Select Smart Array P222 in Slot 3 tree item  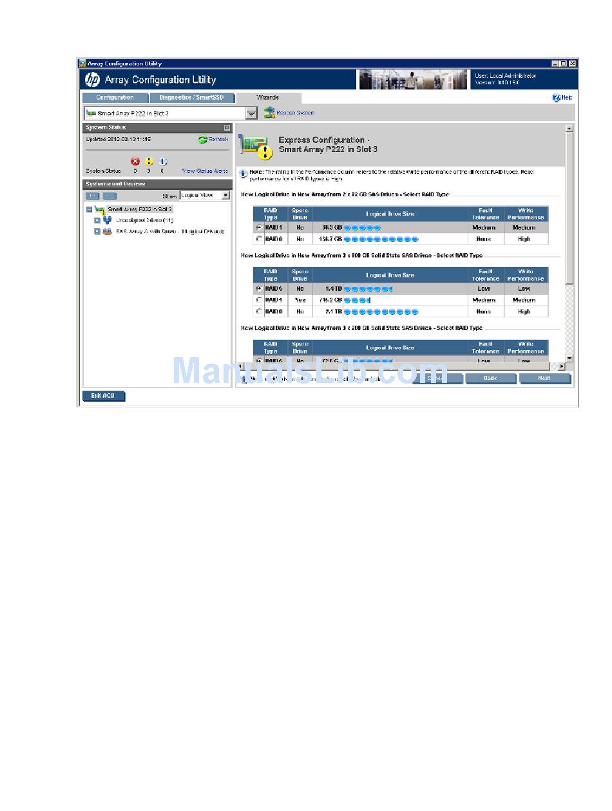pos(140,210)
